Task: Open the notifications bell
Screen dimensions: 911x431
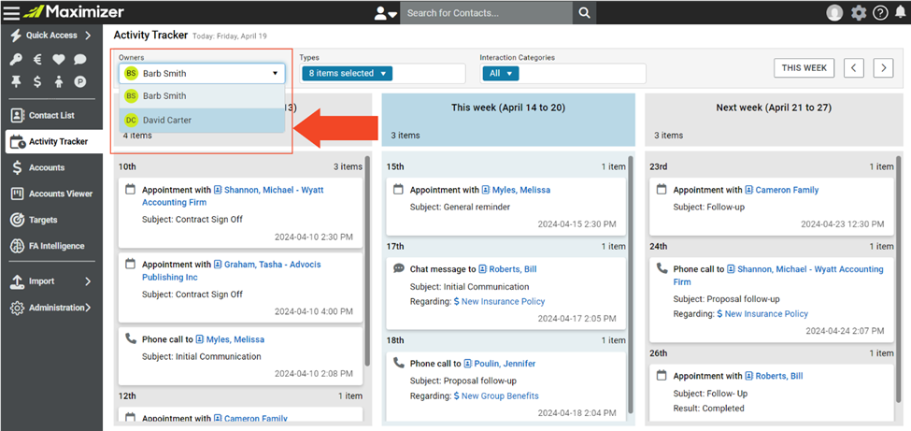Action: [900, 13]
